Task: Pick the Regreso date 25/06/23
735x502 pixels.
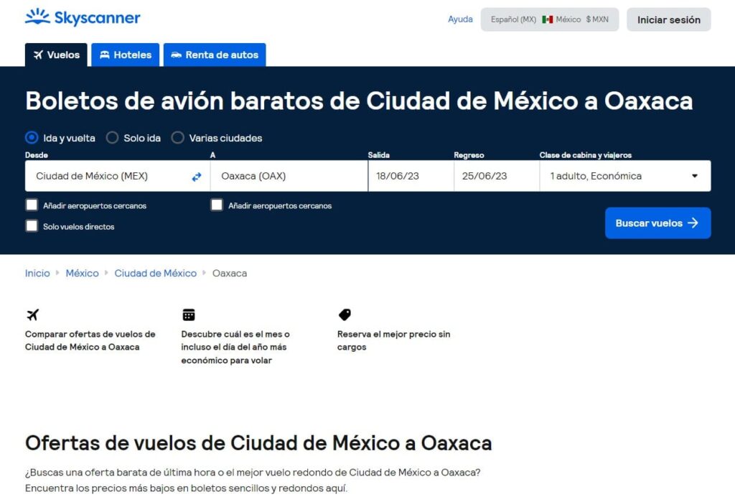Action: [x=497, y=176]
